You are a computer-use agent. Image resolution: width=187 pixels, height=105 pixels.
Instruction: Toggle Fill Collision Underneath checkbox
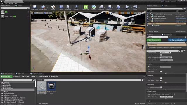click(161, 87)
